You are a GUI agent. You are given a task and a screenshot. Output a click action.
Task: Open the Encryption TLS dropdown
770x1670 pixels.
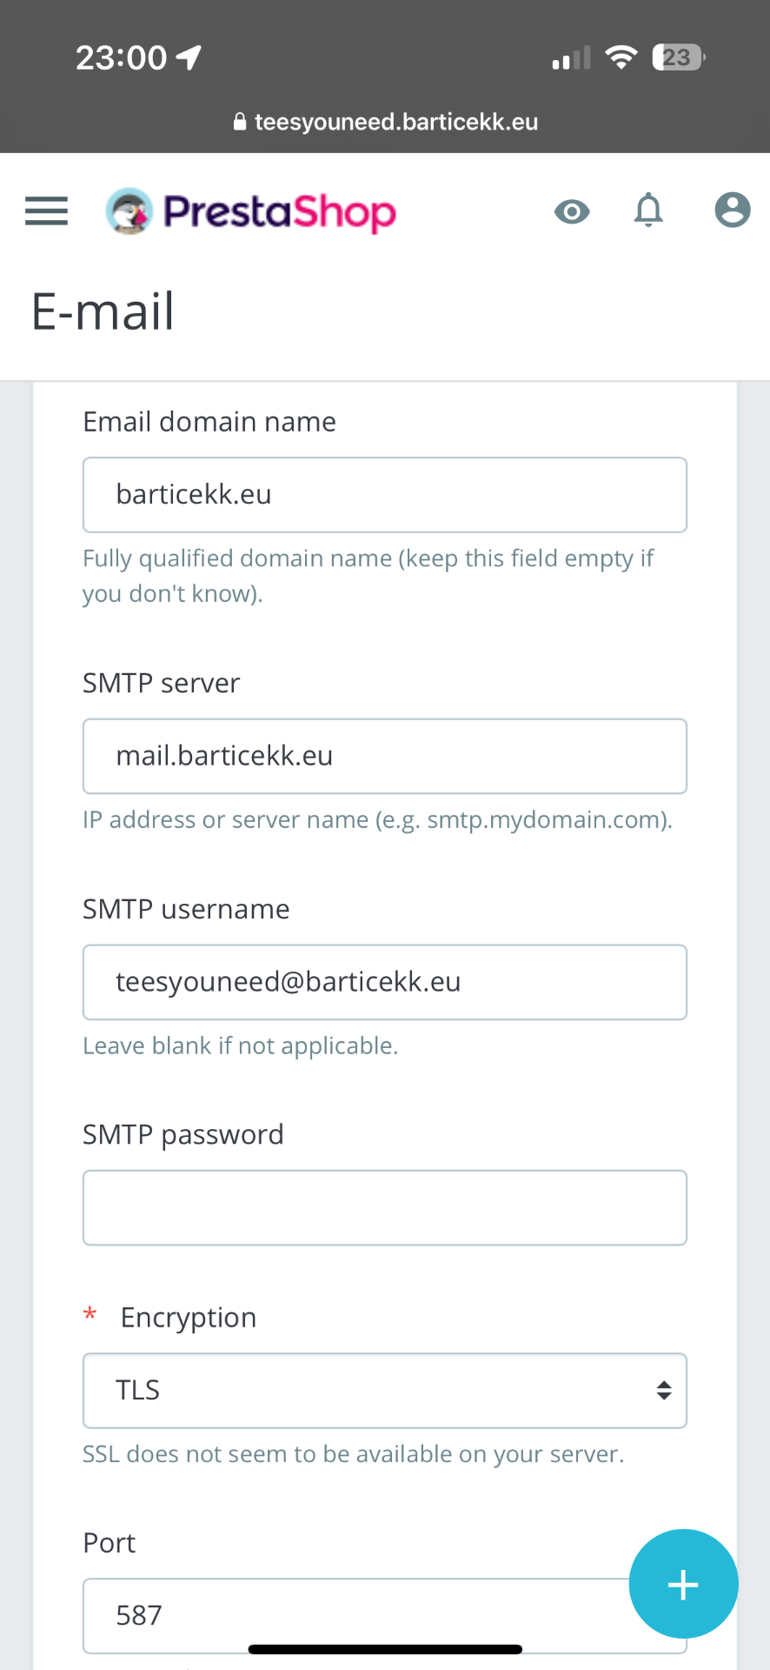point(385,1390)
